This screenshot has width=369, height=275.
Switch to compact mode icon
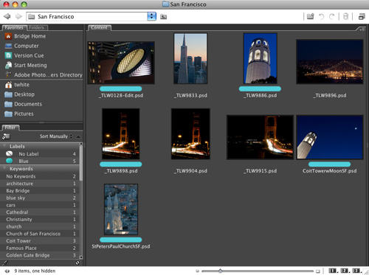pyautogui.click(x=362, y=16)
